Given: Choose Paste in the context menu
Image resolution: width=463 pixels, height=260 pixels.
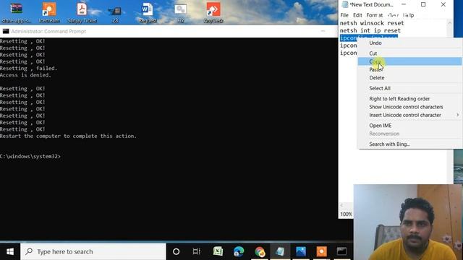Looking at the screenshot, I should point(410,69).
